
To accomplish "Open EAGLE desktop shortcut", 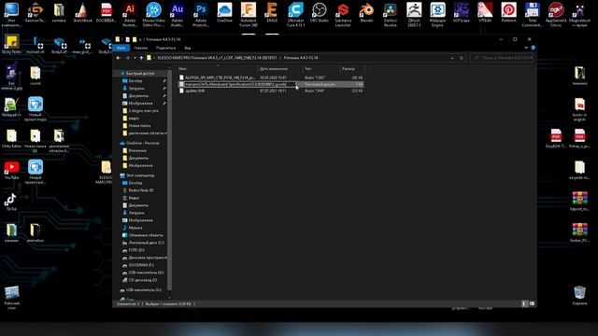I will tap(272, 12).
